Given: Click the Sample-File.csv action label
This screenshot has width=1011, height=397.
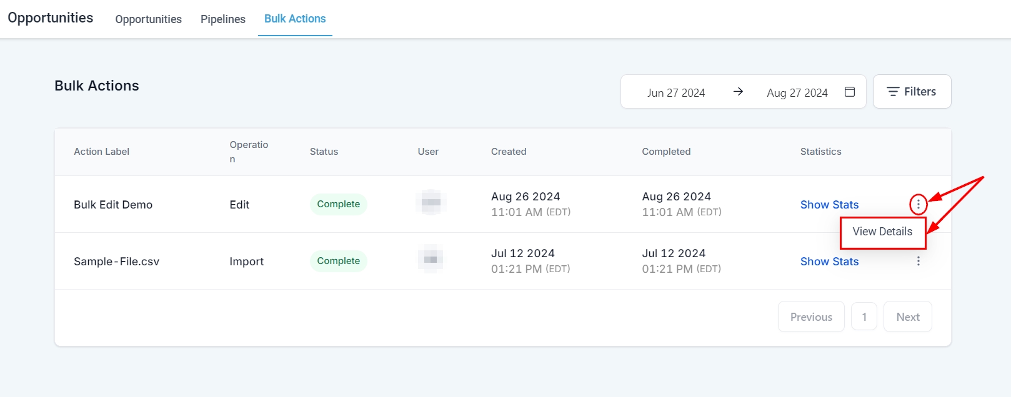Looking at the screenshot, I should pos(116,262).
